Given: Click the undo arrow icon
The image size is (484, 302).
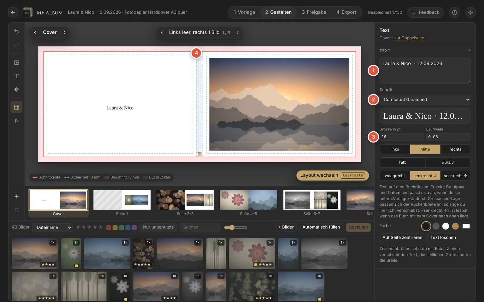Looking at the screenshot, I should (17, 31).
